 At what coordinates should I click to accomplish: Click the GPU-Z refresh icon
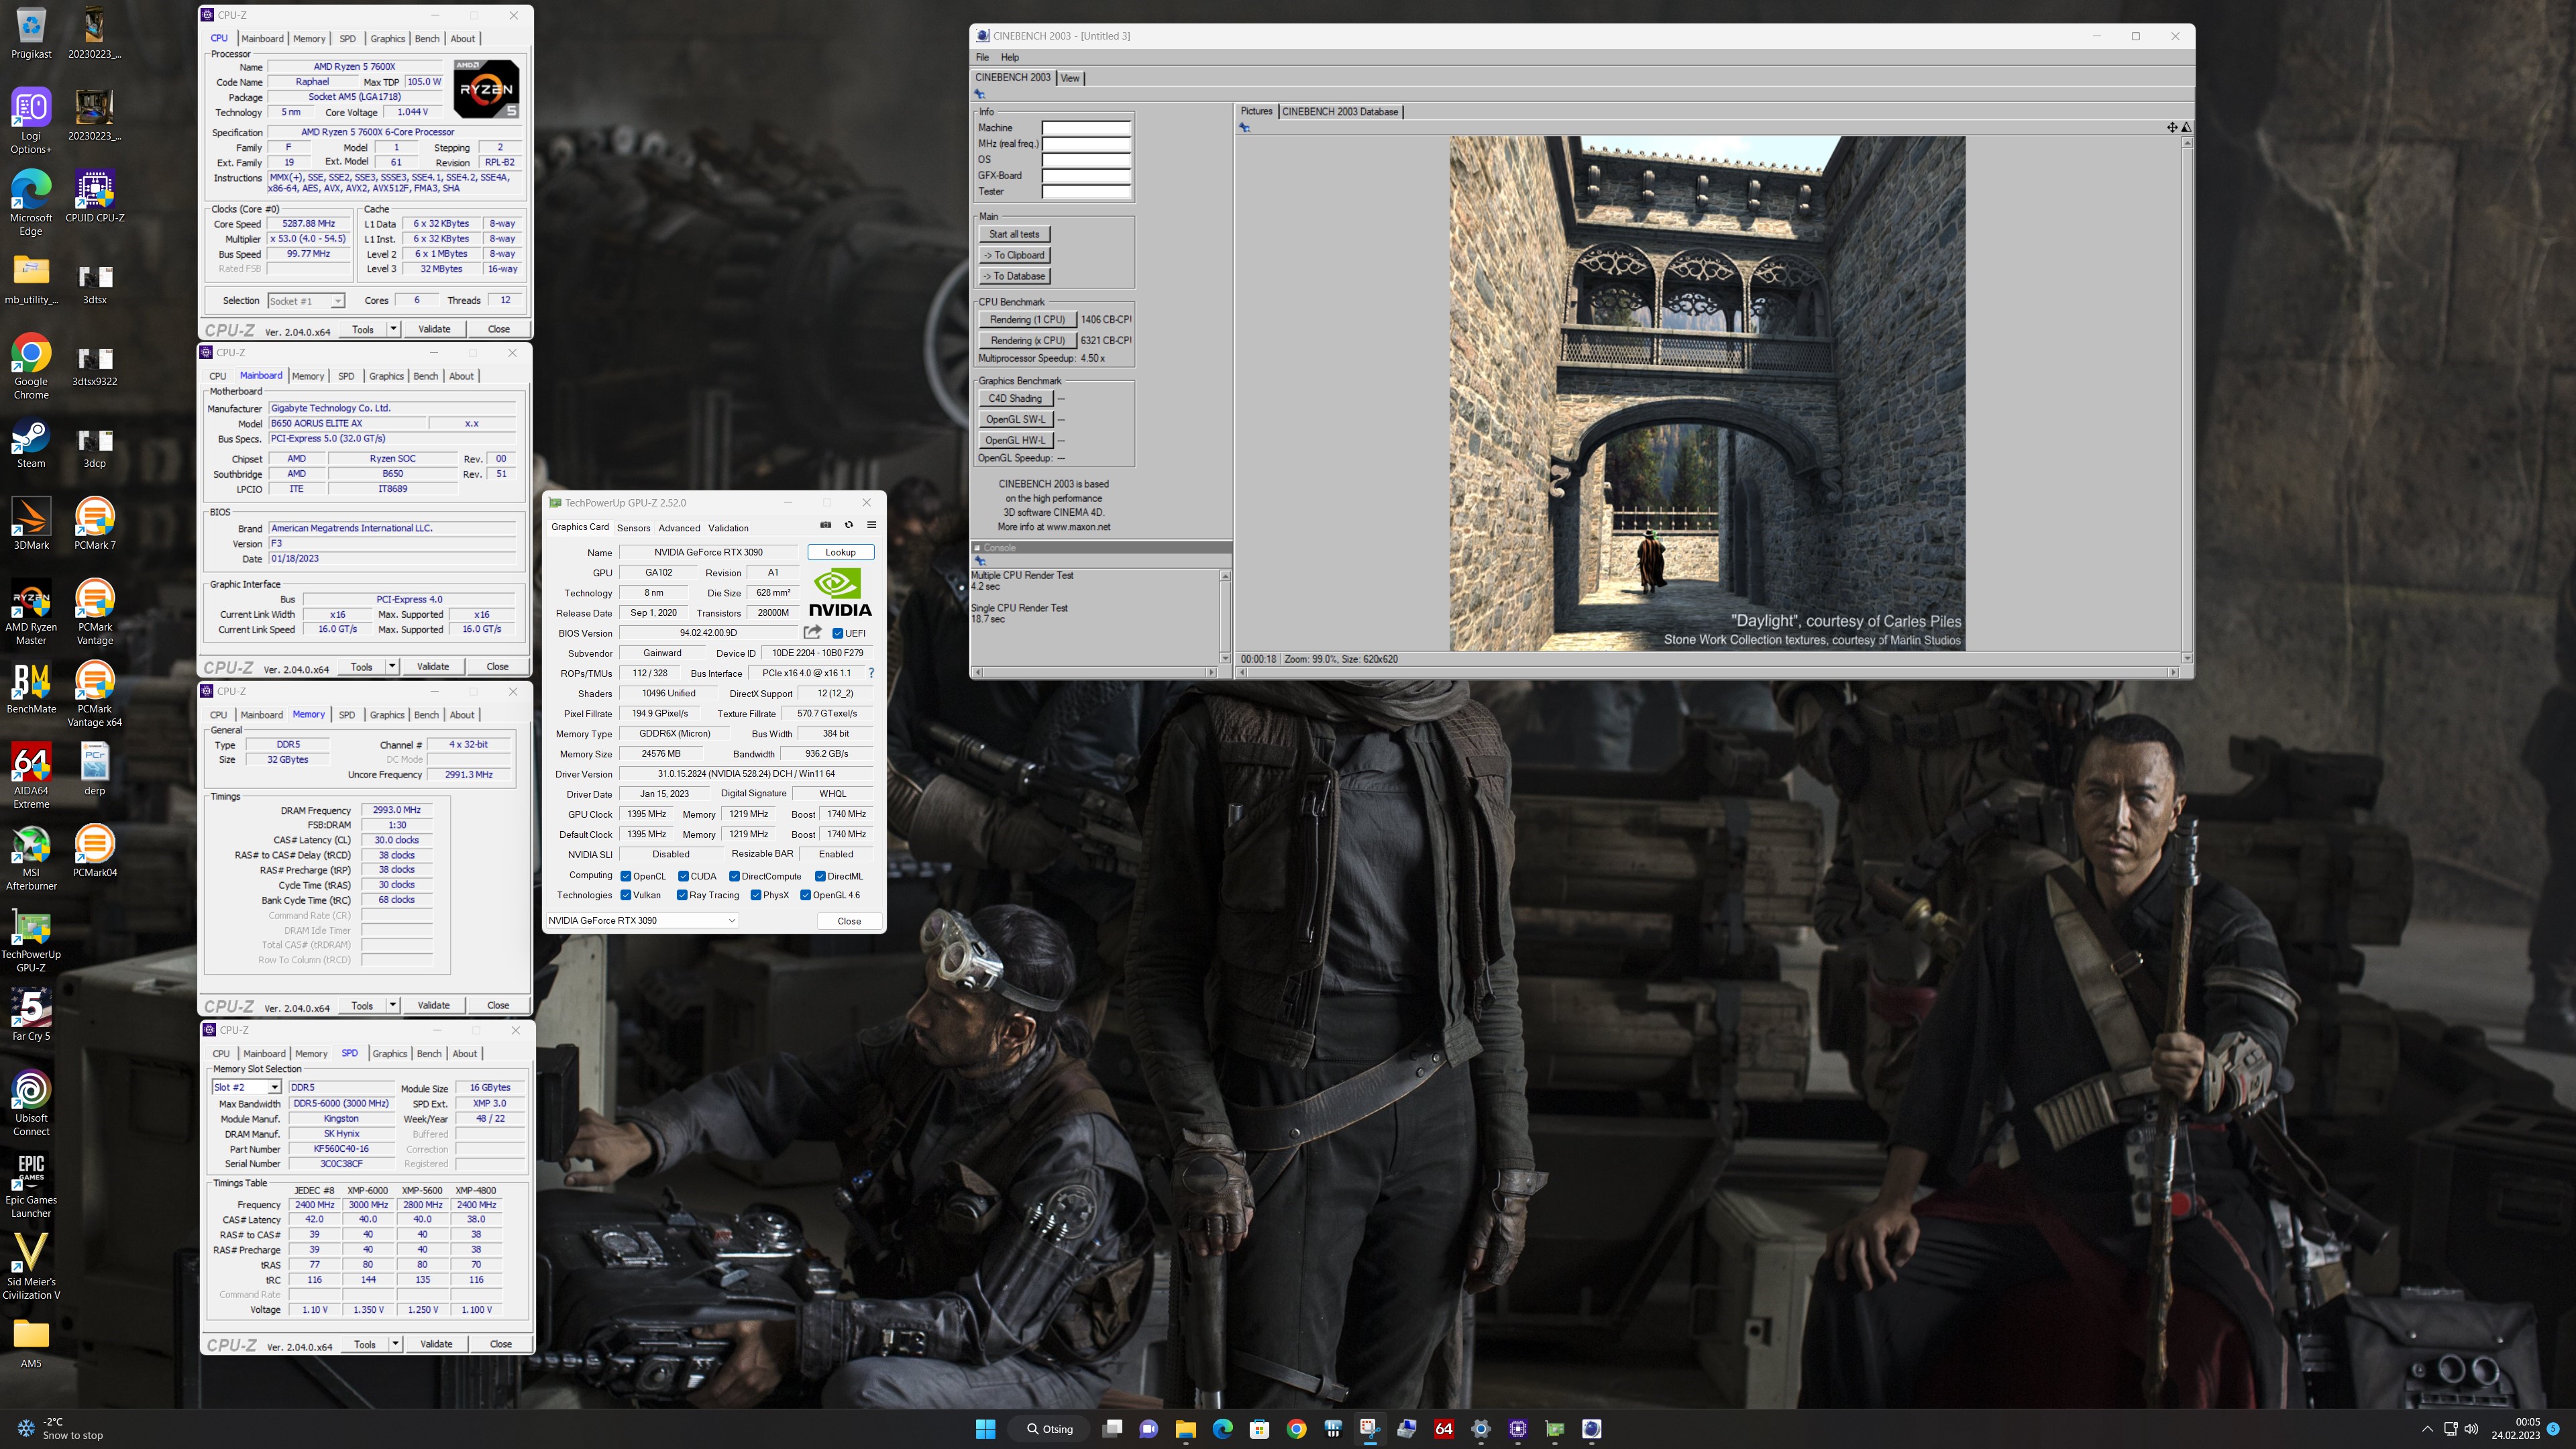coord(848,525)
